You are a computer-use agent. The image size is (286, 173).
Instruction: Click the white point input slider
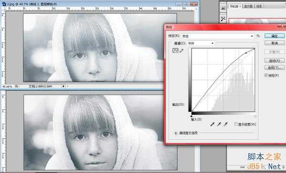point(255,116)
